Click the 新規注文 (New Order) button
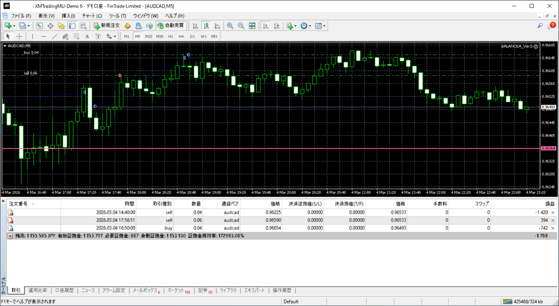Image resolution: width=559 pixels, height=306 pixels. (x=105, y=26)
